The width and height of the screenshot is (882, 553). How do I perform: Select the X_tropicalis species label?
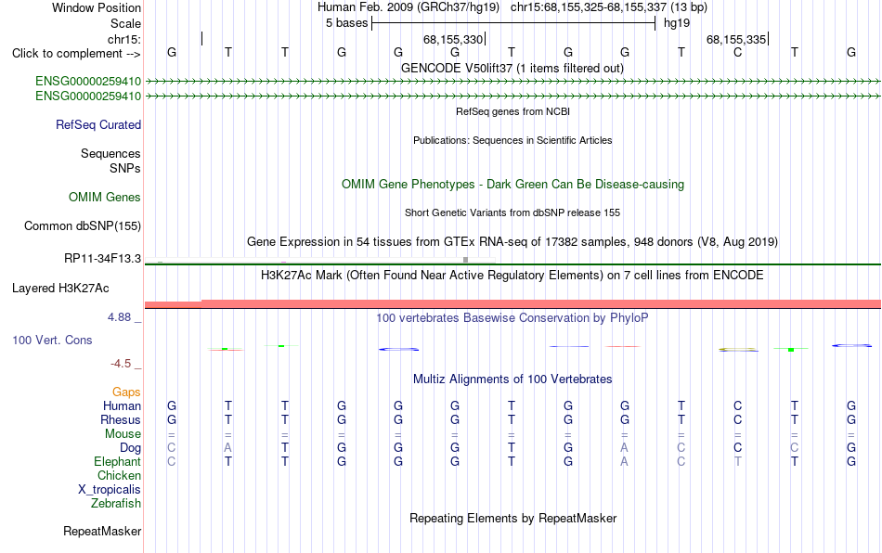point(110,490)
